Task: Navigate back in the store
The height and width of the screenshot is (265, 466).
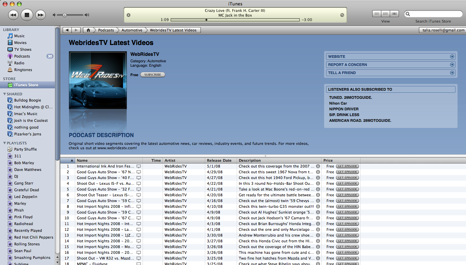Action: coord(67,30)
